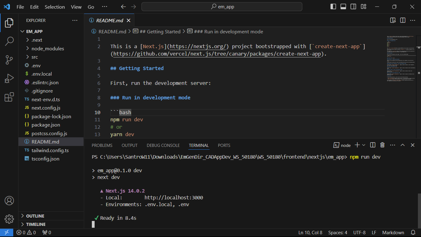Split the terminal

(373, 145)
